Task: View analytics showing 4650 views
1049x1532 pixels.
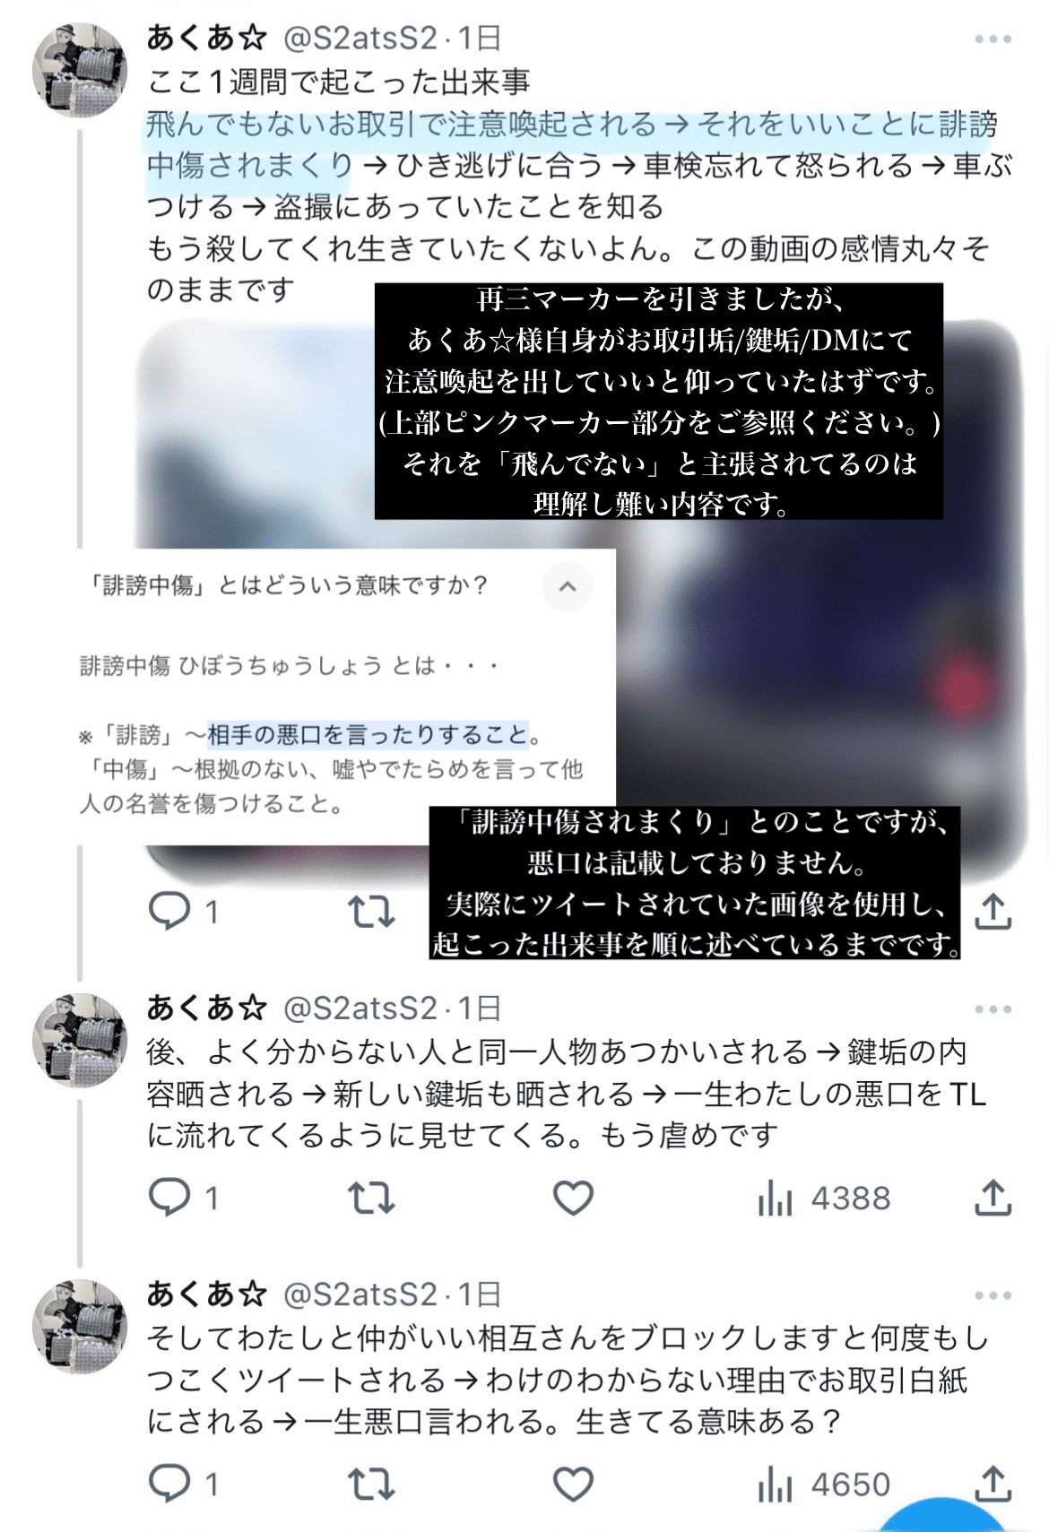Action: (824, 1484)
